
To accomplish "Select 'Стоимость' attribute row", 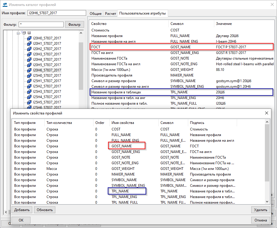I will (182, 30).
